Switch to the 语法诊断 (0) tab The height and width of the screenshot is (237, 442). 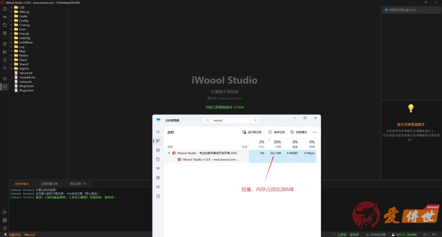pos(78,184)
